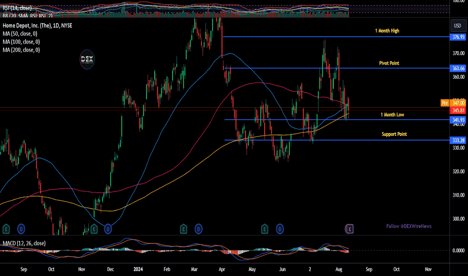
Task: Select the Pivot Point line label
Action: (x=389, y=63)
